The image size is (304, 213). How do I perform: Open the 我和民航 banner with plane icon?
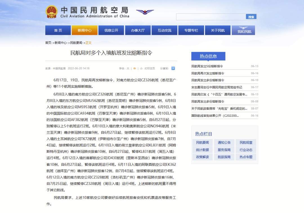pos(243,30)
